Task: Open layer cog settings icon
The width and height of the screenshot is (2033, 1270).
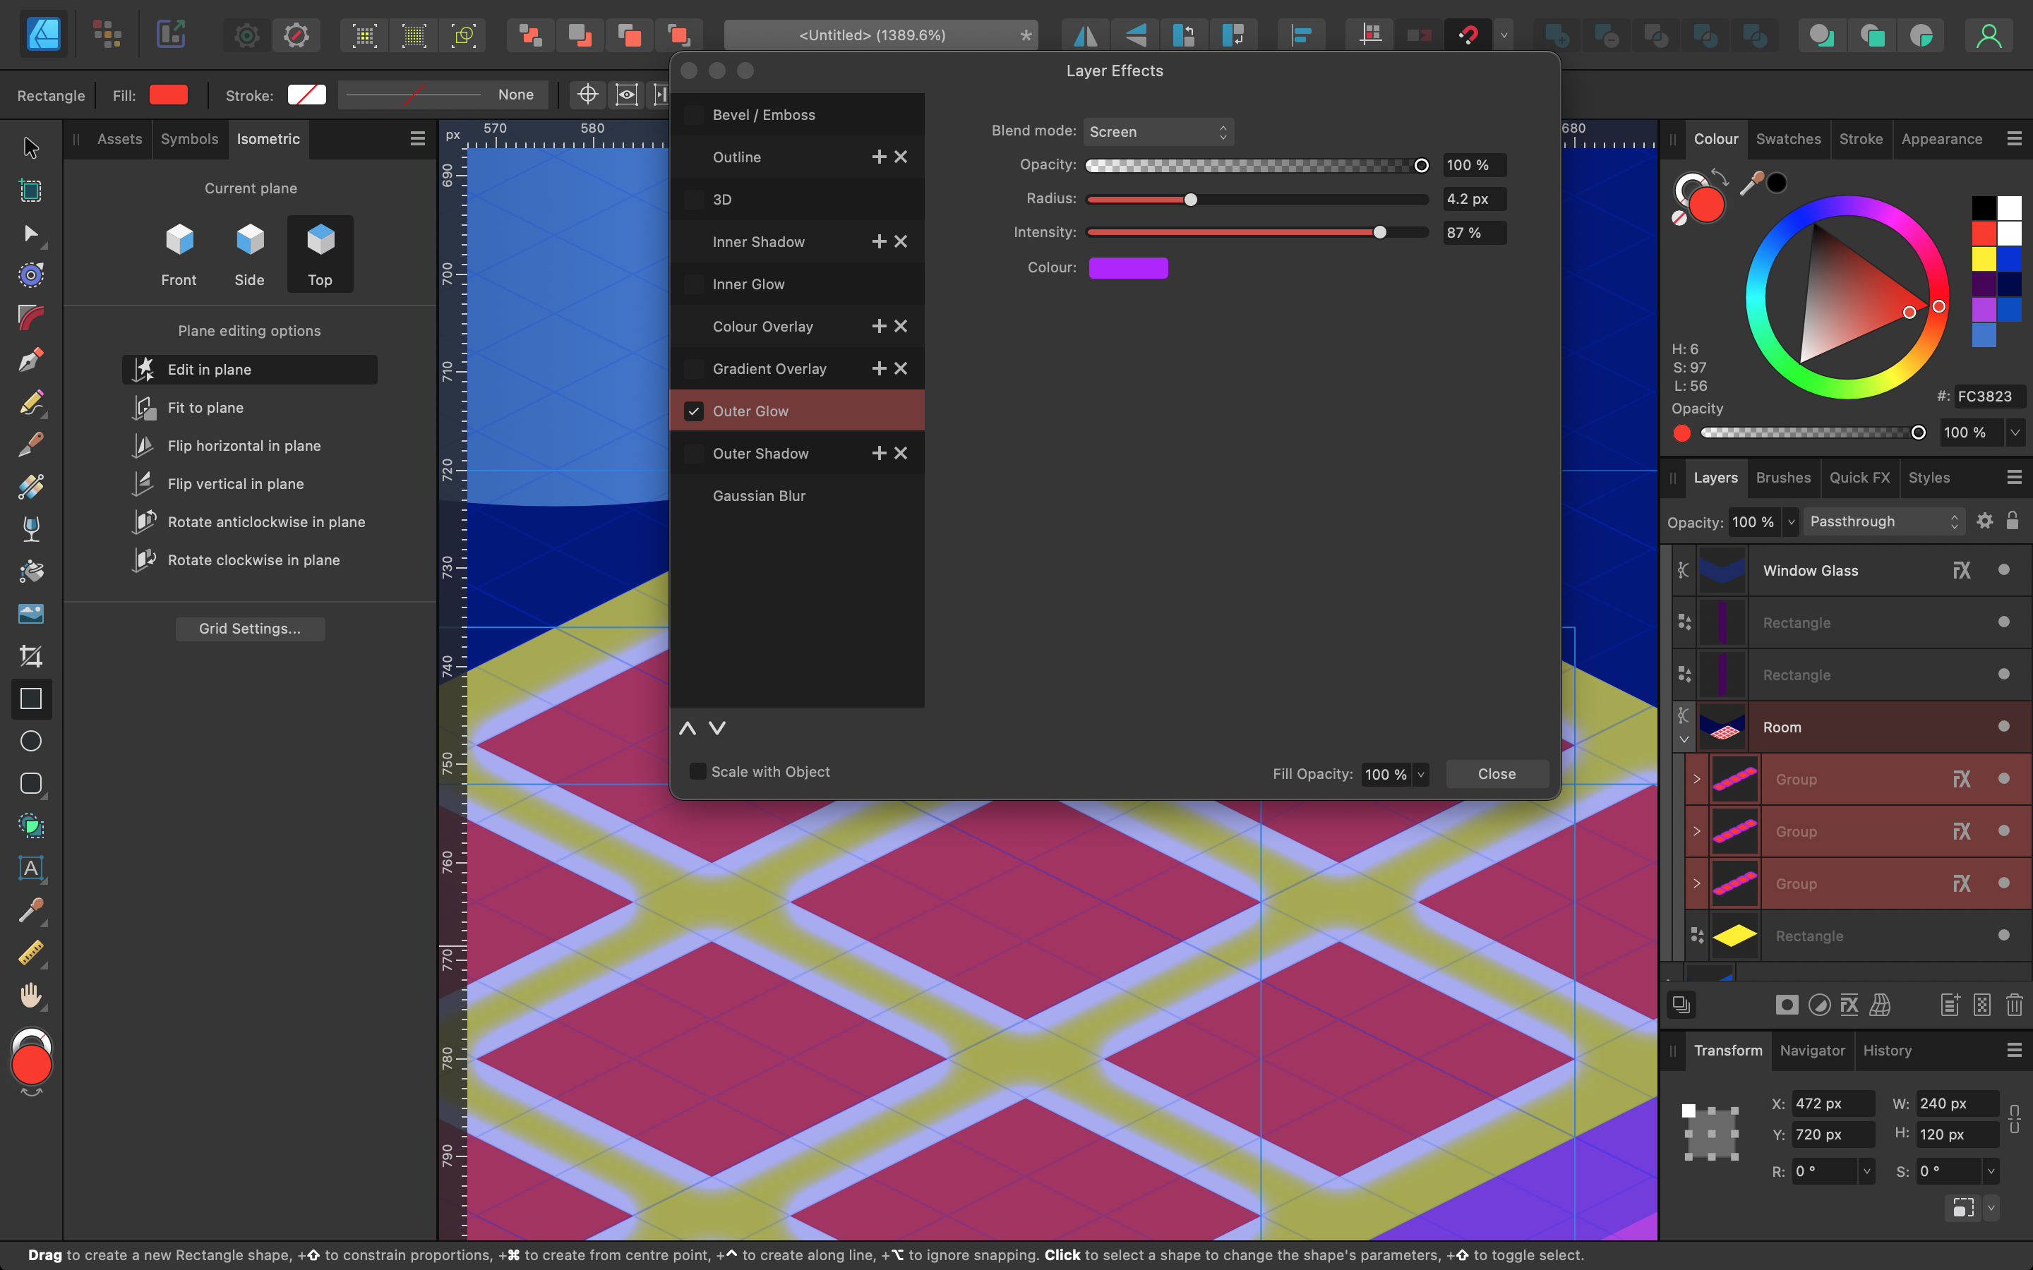Action: (1984, 521)
